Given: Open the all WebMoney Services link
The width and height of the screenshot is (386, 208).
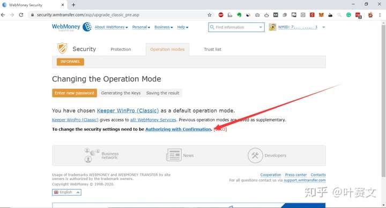Looking at the screenshot, I should click(x=153, y=120).
